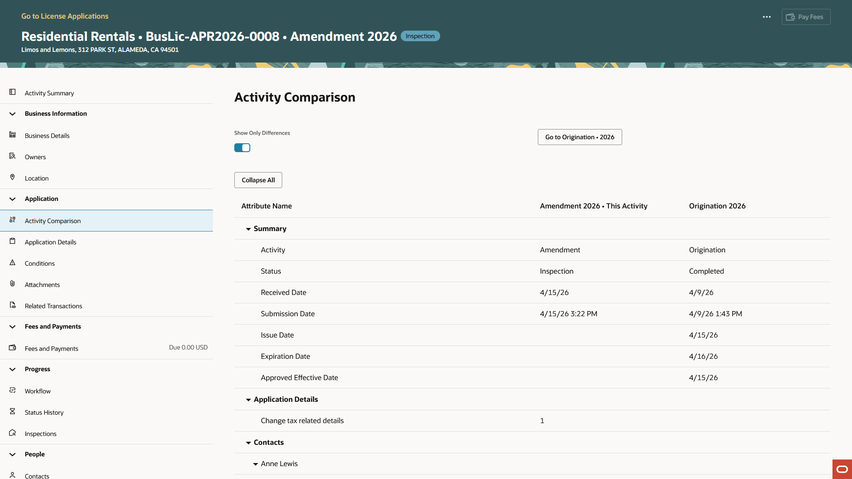Open Activity Summary page
852x479 pixels.
tap(49, 93)
